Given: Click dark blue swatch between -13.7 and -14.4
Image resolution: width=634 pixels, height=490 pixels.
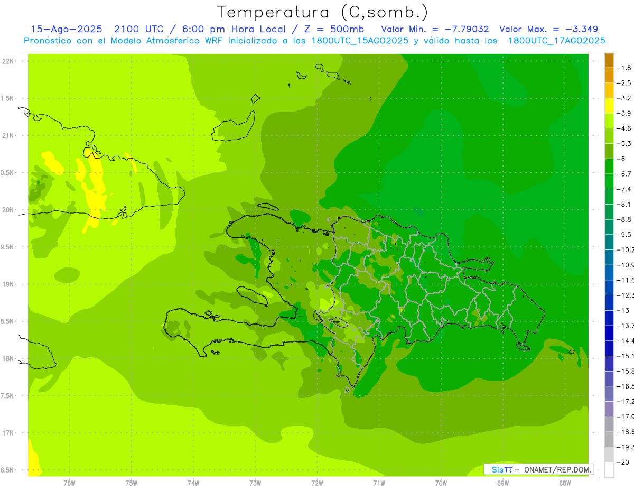Looking at the screenshot, I should [609, 333].
